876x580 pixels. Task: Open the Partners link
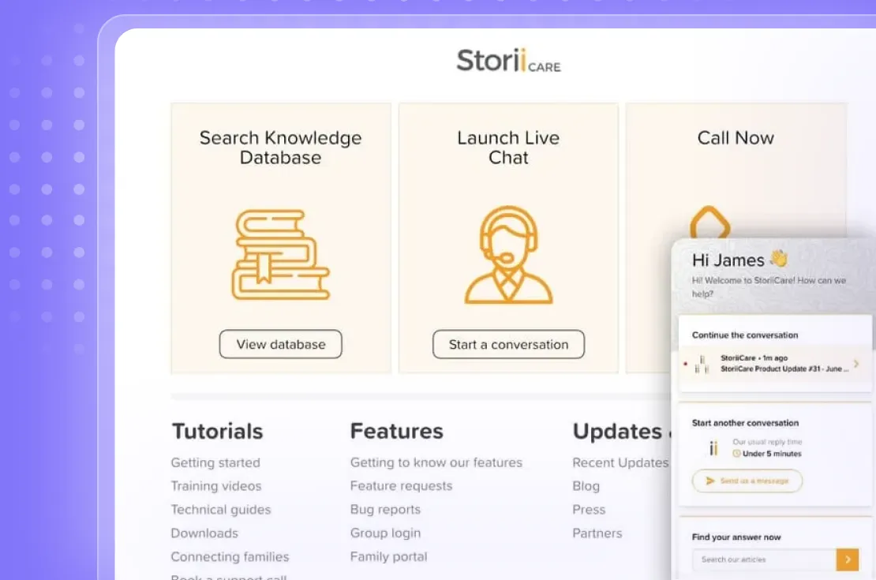[597, 533]
